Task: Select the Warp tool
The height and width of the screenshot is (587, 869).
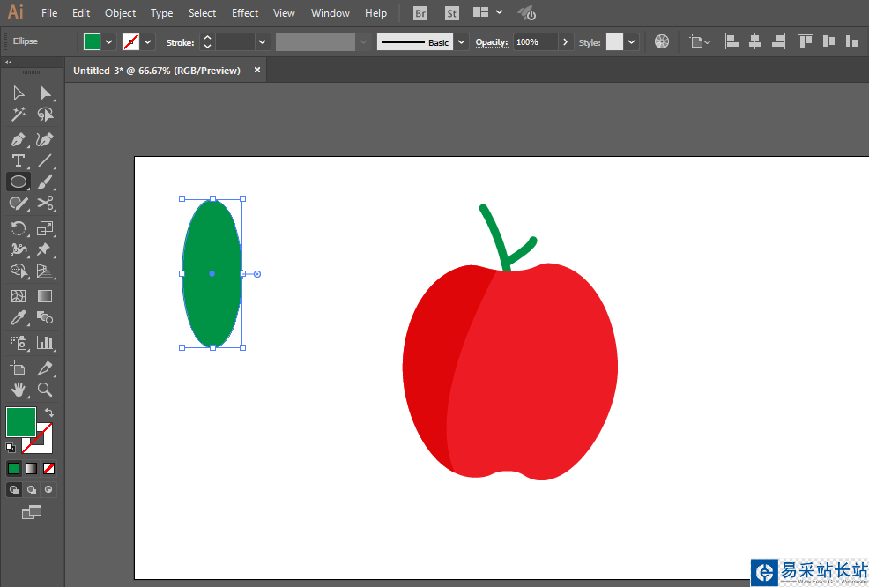Action: pos(19,249)
